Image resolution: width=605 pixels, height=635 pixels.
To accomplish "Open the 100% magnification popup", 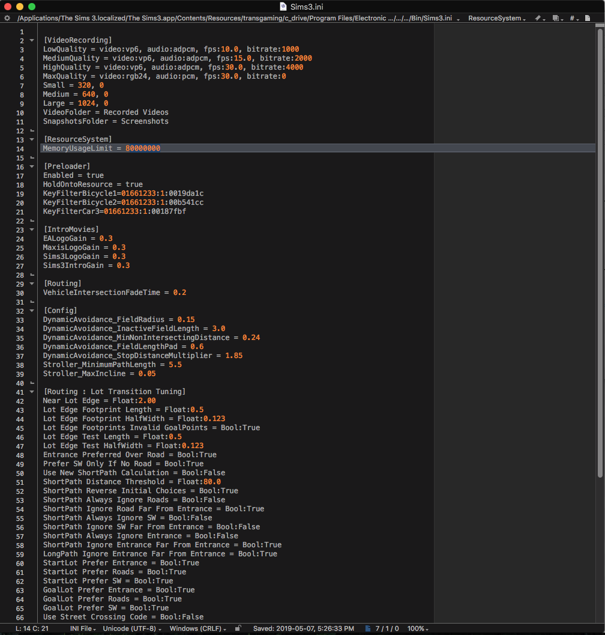I will pyautogui.click(x=418, y=628).
